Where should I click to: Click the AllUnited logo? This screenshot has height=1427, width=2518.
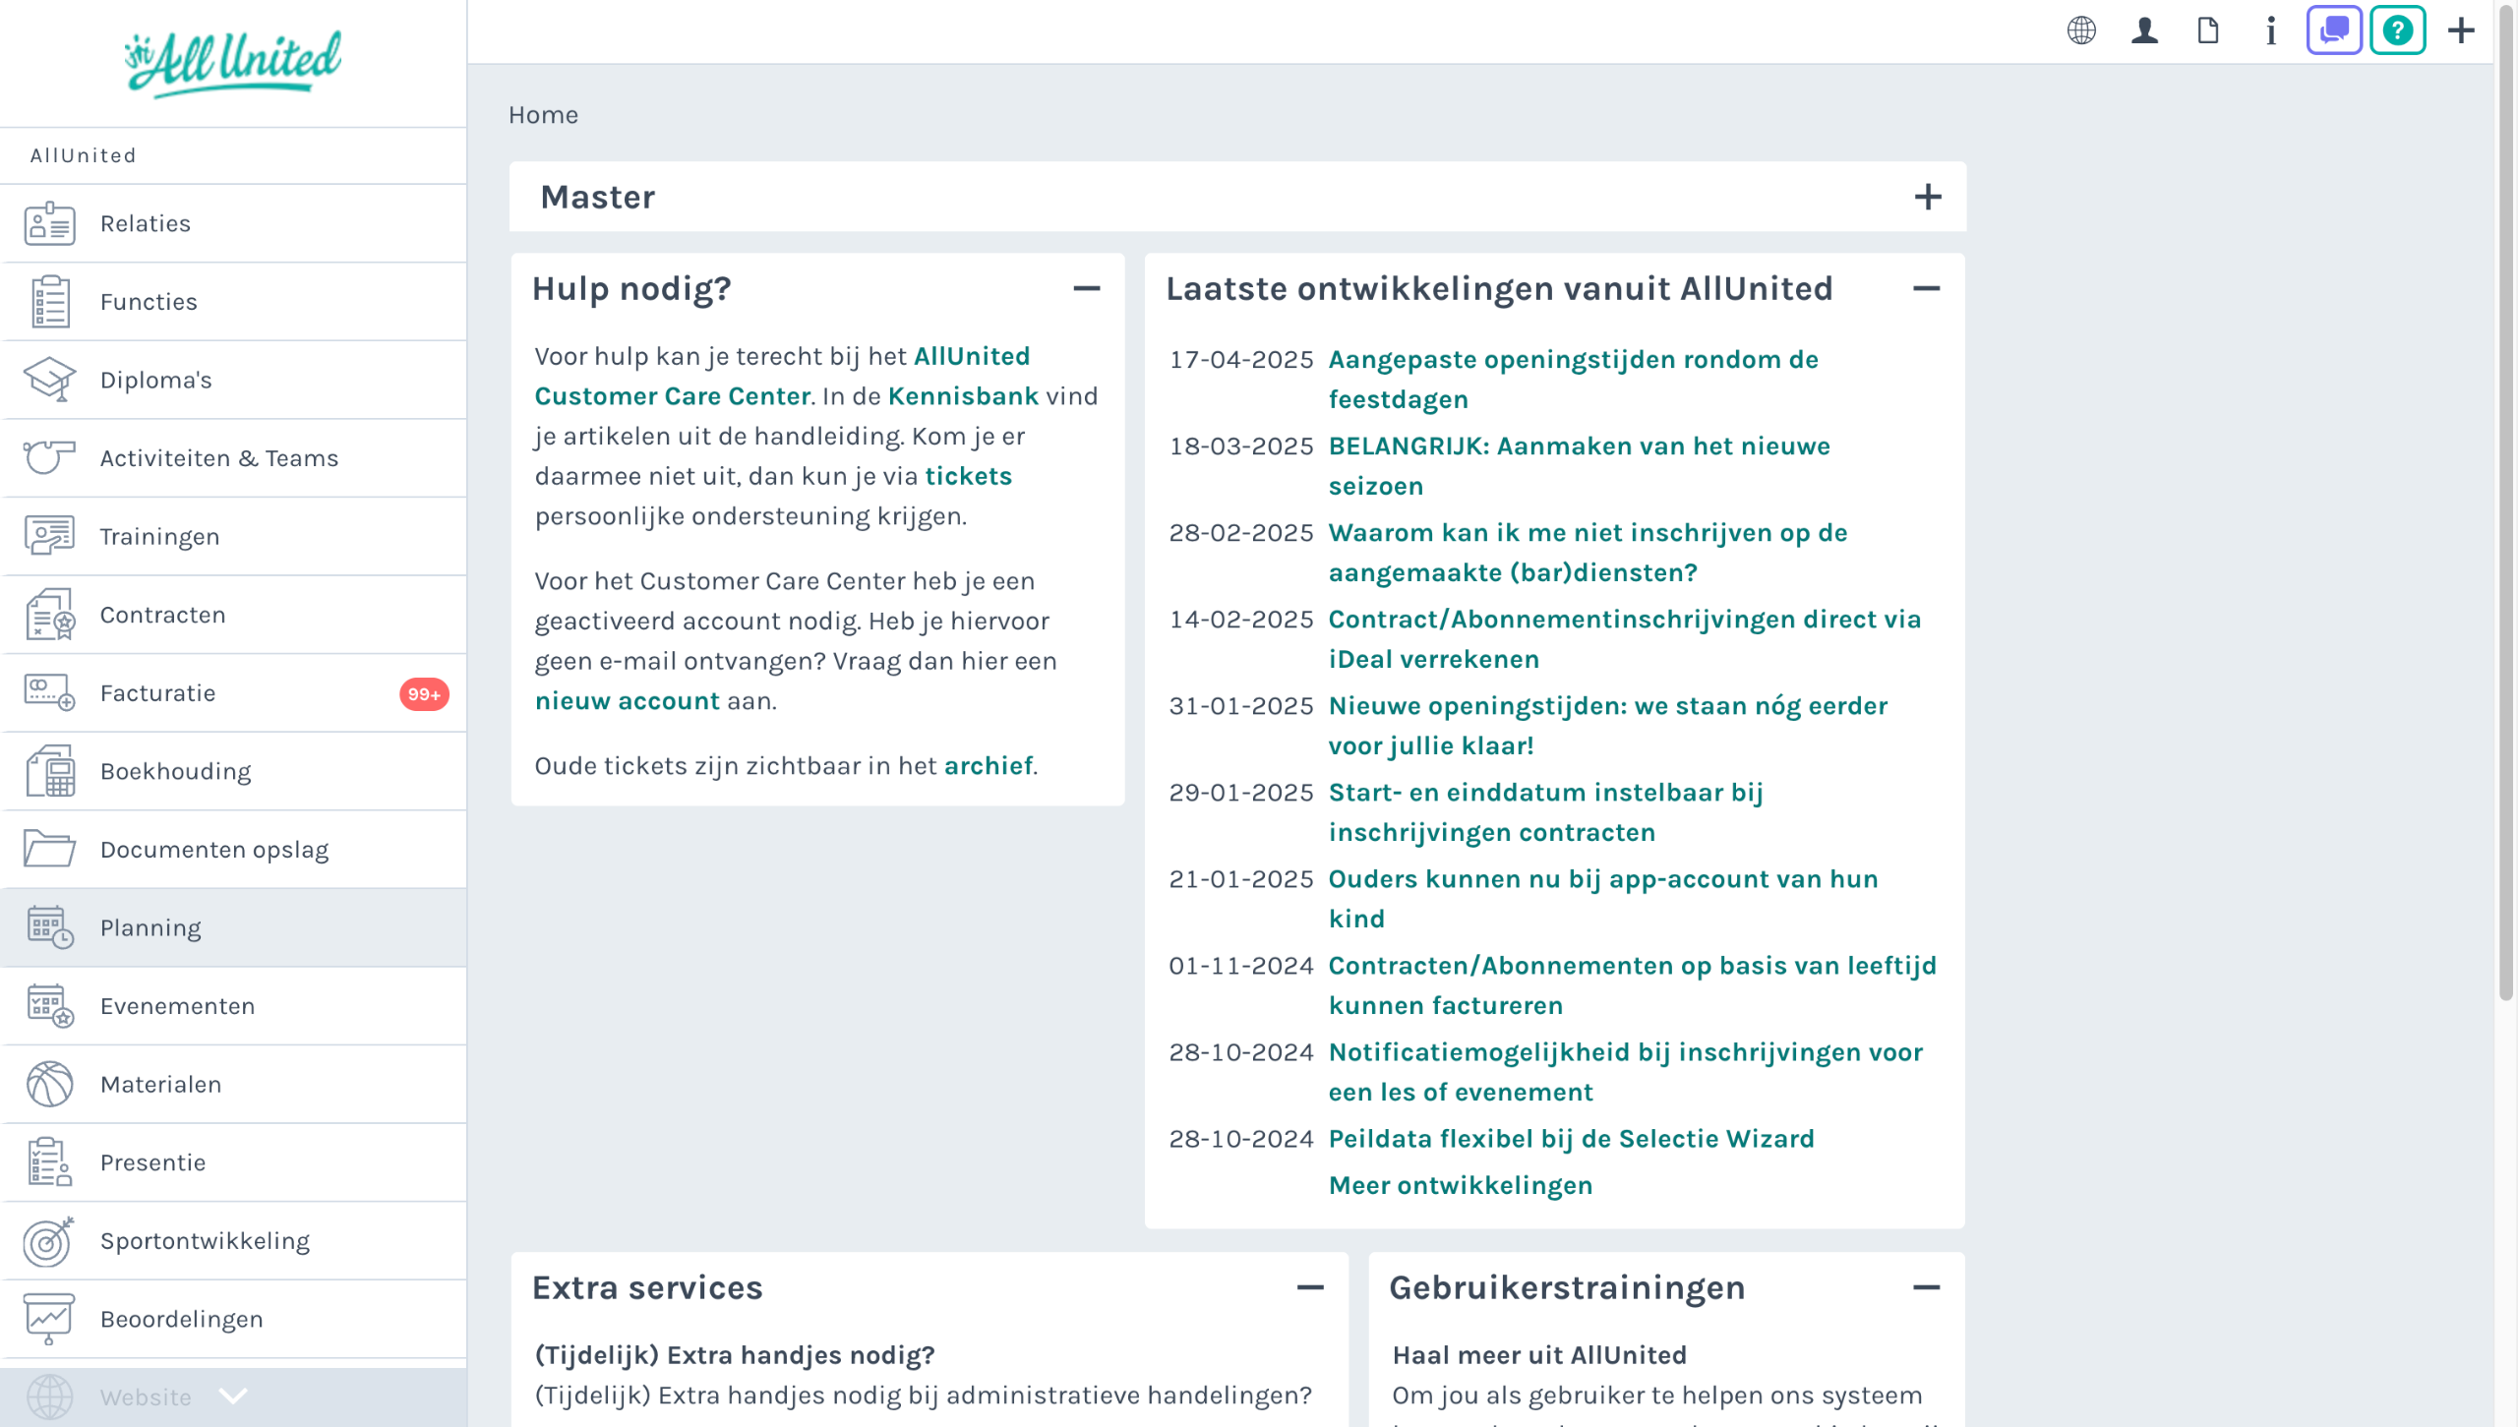pyautogui.click(x=233, y=63)
